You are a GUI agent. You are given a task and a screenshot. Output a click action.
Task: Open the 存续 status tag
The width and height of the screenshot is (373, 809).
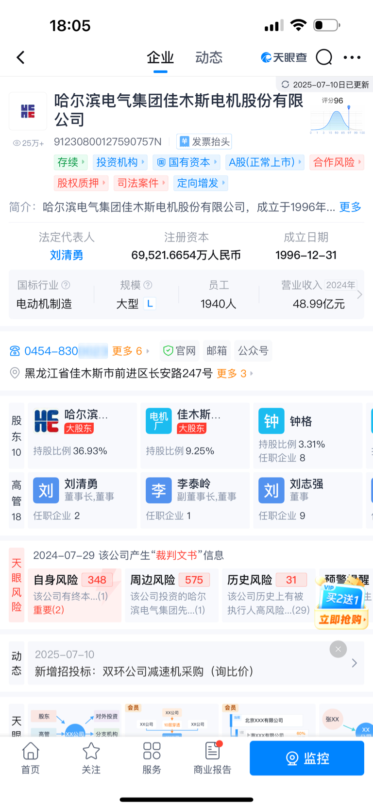coord(70,162)
